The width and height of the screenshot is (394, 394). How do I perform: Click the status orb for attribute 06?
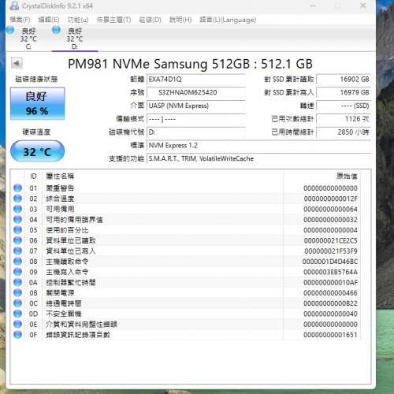coord(17,240)
